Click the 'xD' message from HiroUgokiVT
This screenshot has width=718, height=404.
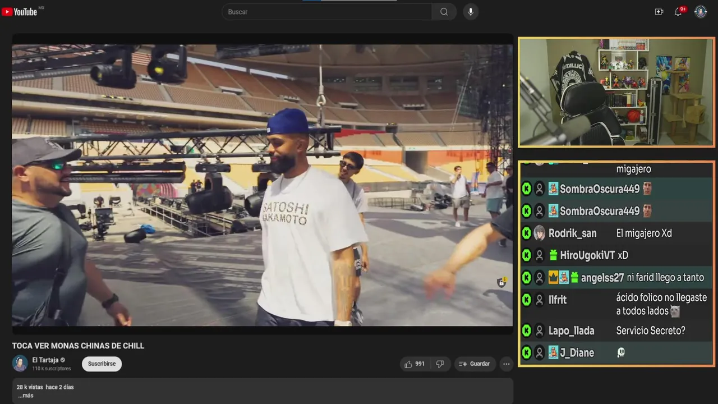pos(623,255)
